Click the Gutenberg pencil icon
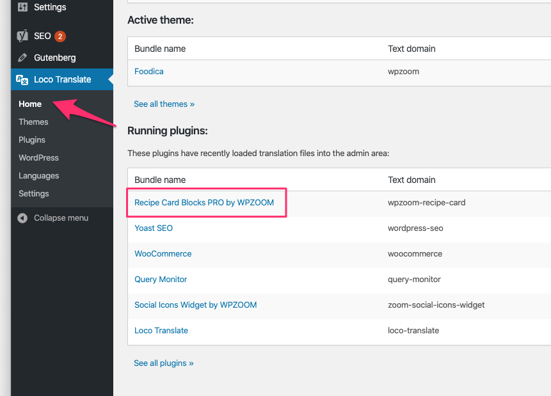 pyautogui.click(x=22, y=58)
